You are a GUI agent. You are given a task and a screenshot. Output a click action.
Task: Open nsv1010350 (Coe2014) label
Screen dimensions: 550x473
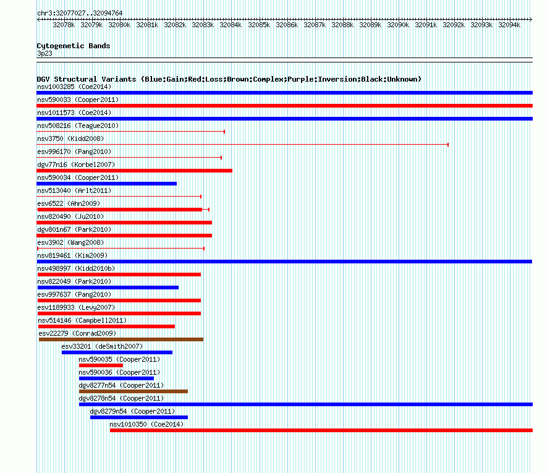[x=146, y=424]
